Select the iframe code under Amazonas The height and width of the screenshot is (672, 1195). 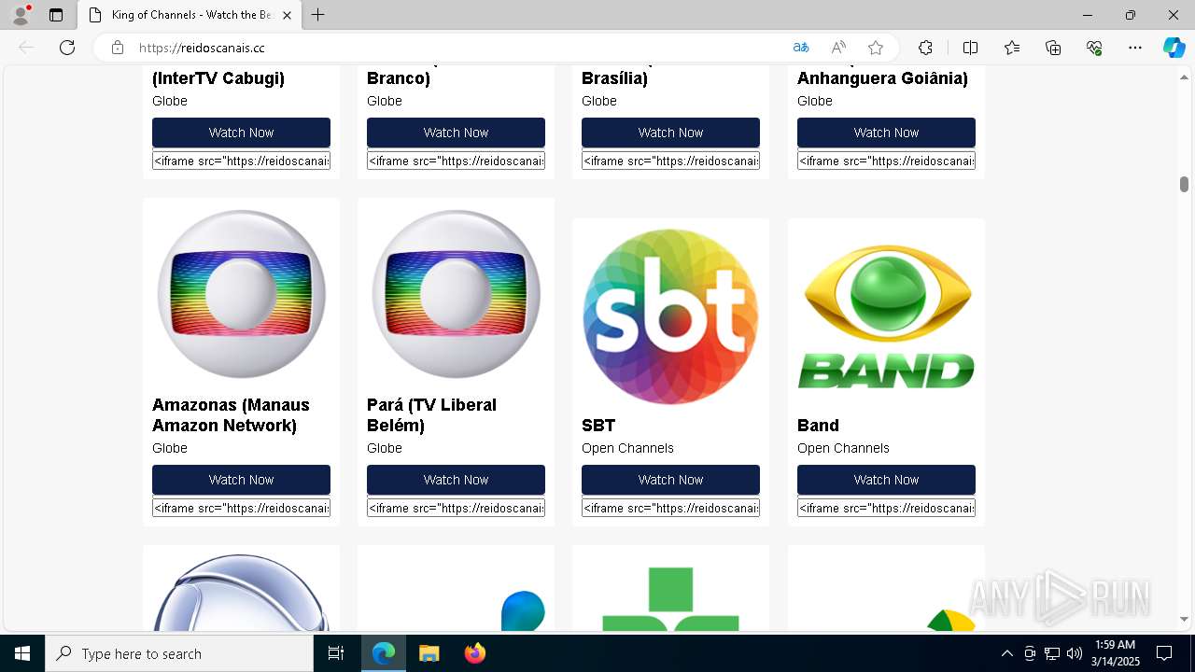coord(241,508)
